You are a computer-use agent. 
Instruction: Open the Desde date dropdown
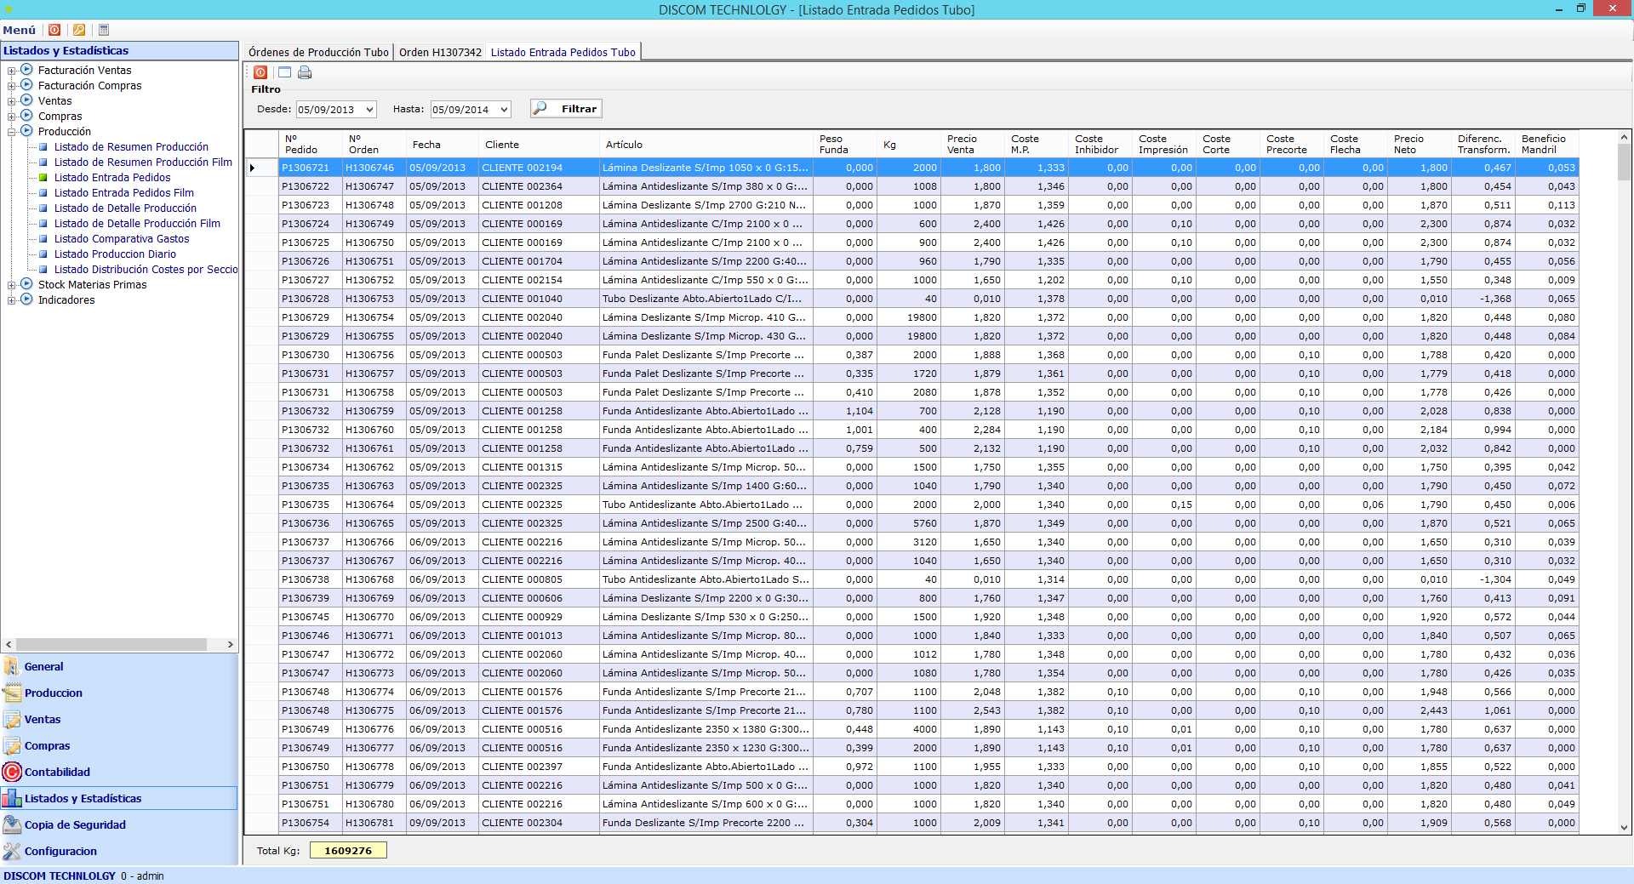(x=369, y=110)
